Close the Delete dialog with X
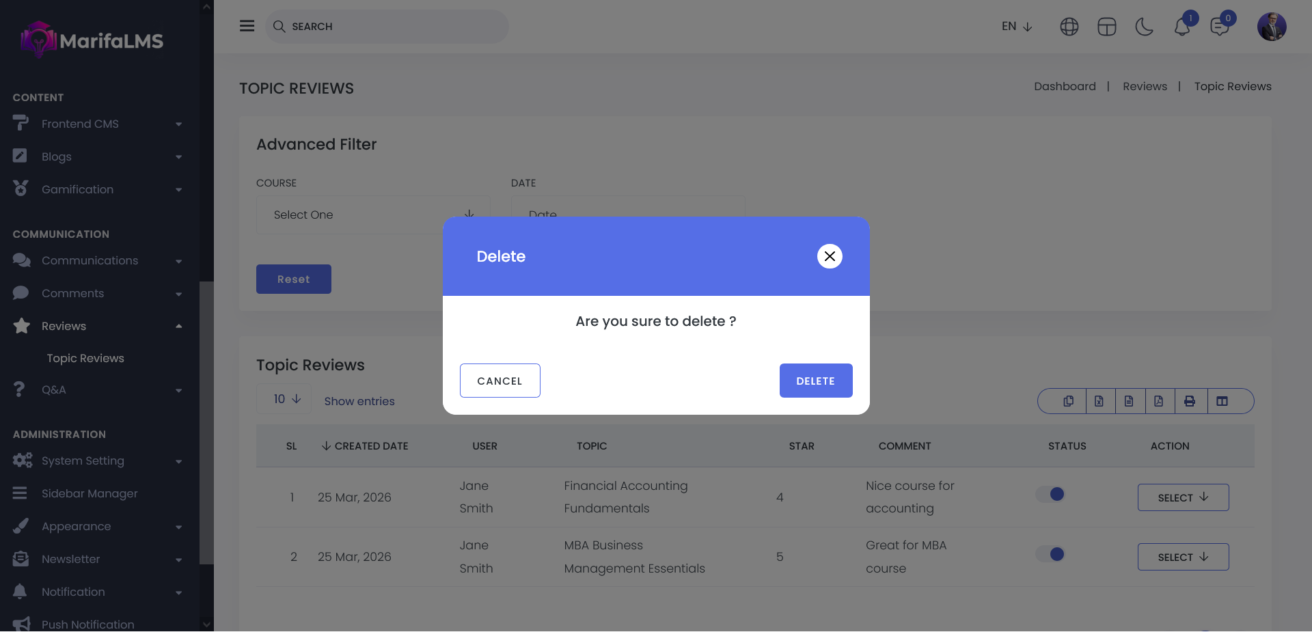The width and height of the screenshot is (1312, 632). 830,256
